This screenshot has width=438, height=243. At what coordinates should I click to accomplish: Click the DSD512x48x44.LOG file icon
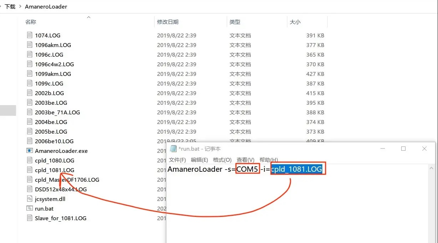29,189
